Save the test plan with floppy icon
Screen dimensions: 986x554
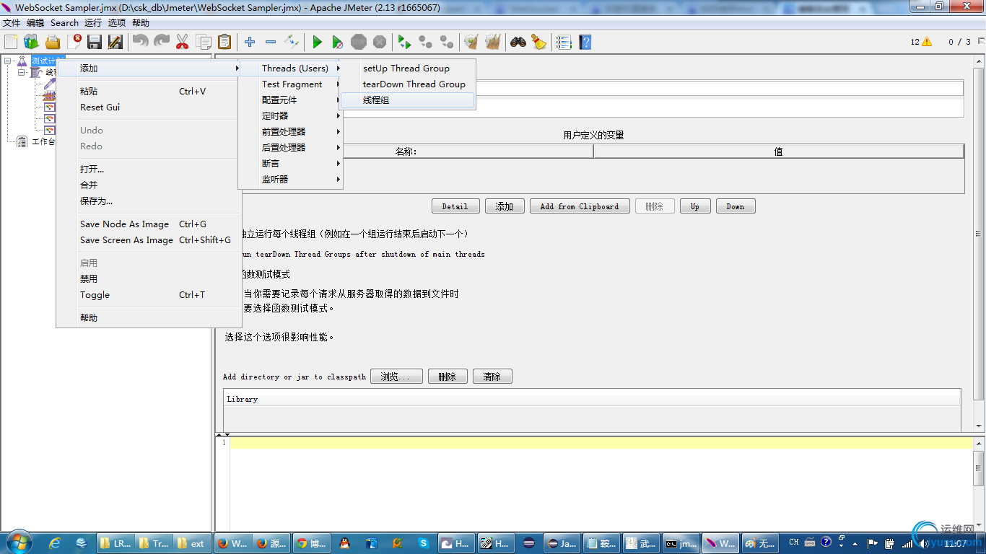[95, 42]
